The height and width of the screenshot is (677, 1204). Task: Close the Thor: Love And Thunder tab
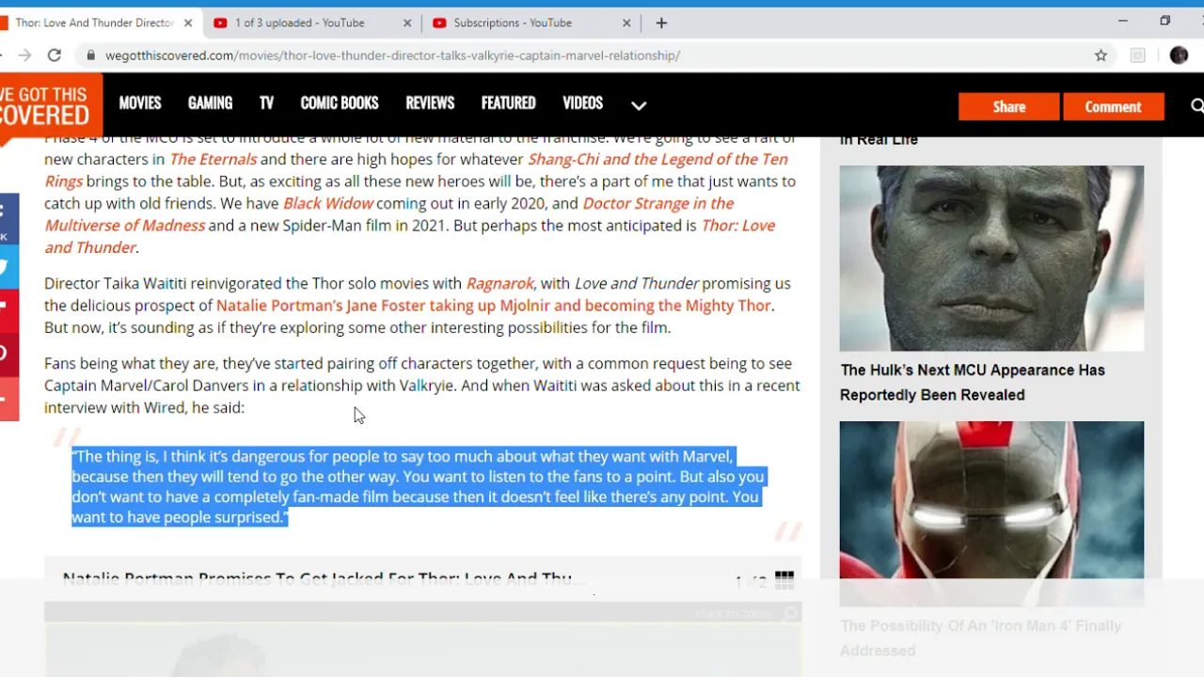click(x=188, y=23)
